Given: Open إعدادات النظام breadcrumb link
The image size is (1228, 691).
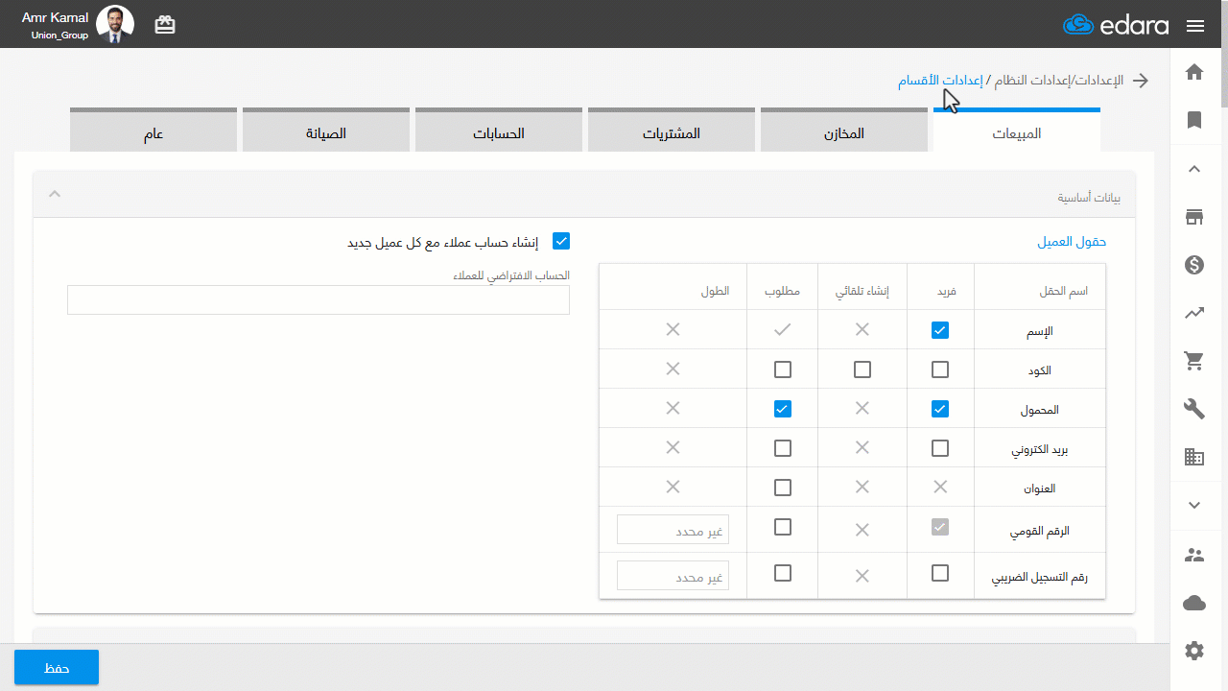Looking at the screenshot, I should [x=1031, y=81].
